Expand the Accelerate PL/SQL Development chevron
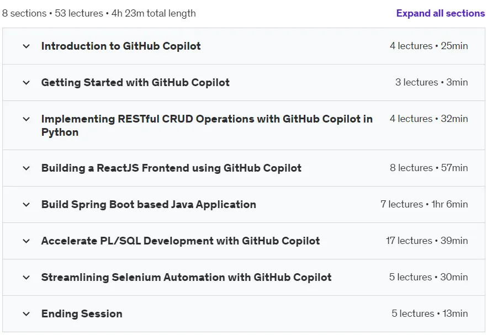487x335 pixels. pyautogui.click(x=27, y=241)
